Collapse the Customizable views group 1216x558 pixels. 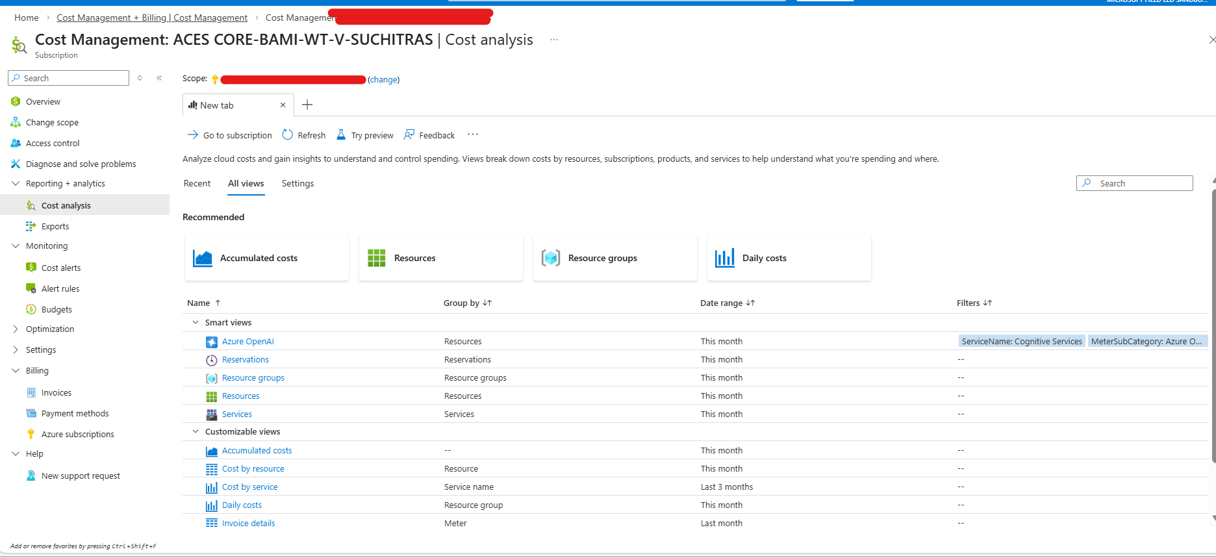195,431
